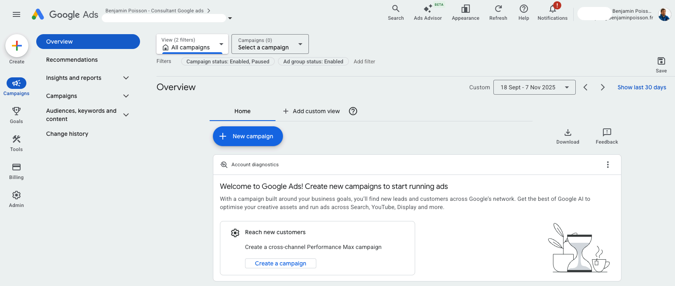Click the Overview page heading

(176, 87)
